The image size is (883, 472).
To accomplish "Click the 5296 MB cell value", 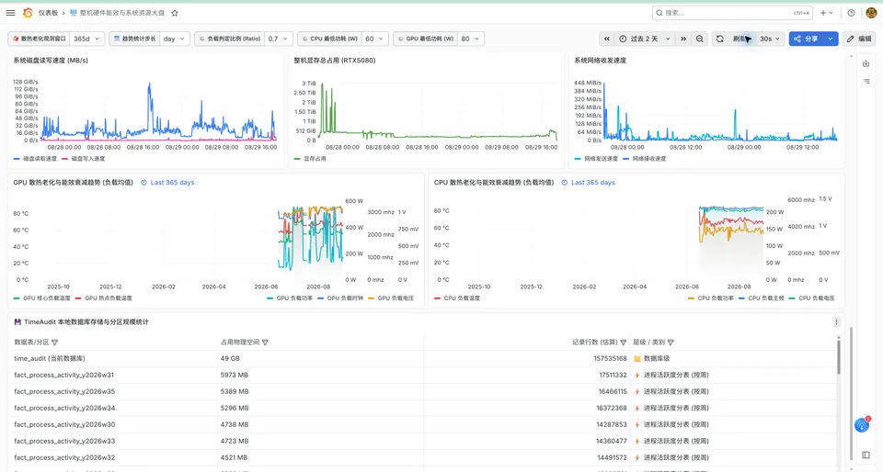I will pyautogui.click(x=235, y=408).
